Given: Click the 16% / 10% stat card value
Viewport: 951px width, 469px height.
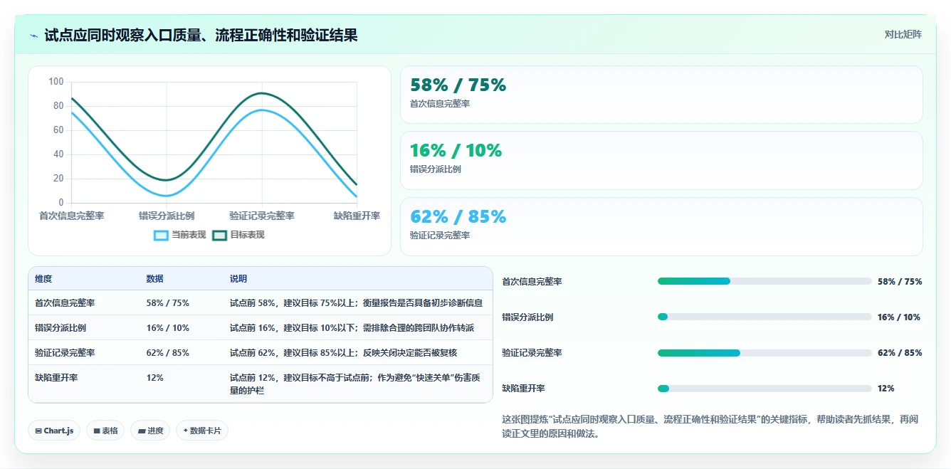Looking at the screenshot, I should pos(456,151).
